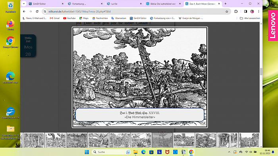The image size is (278, 156).
Task: Open a new browser tab
Action: [225, 4]
